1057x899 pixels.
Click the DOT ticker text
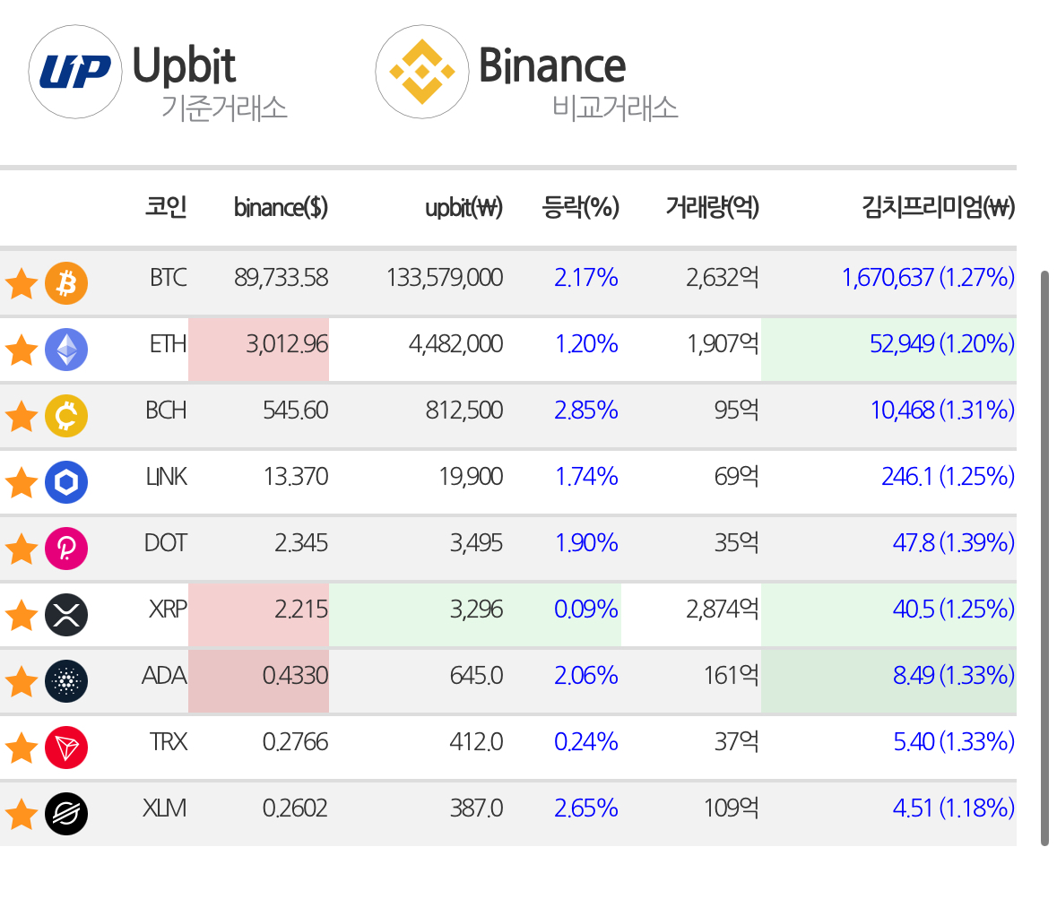click(166, 543)
